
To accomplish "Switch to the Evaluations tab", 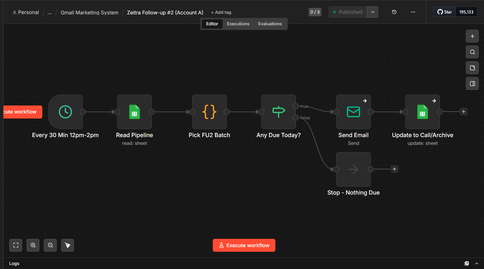I will pos(270,24).
